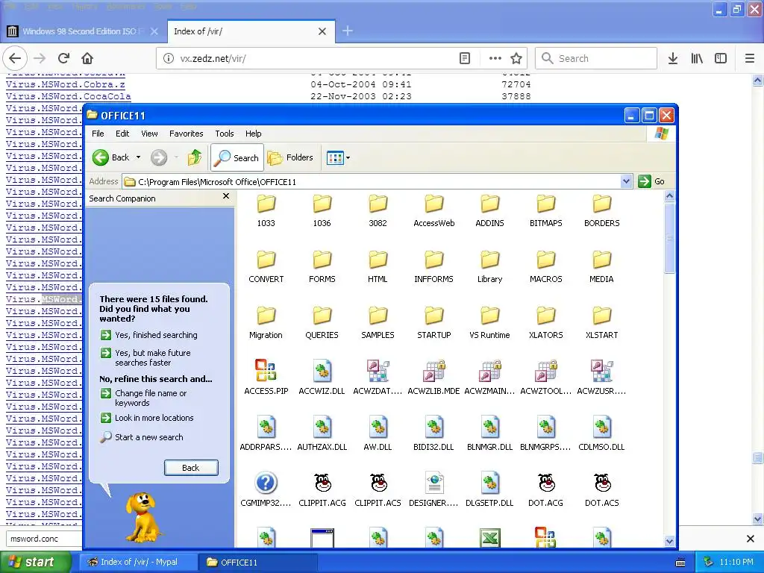
Task: Open the browser hamburger menu
Action: click(750, 58)
